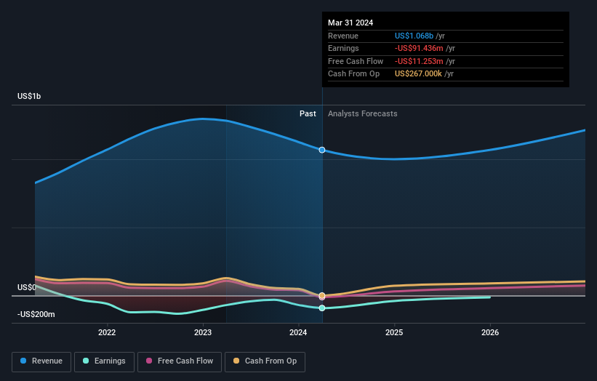The height and width of the screenshot is (381, 597).
Task: Click the Revenue data point marker on blue line
Action: pos(322,150)
